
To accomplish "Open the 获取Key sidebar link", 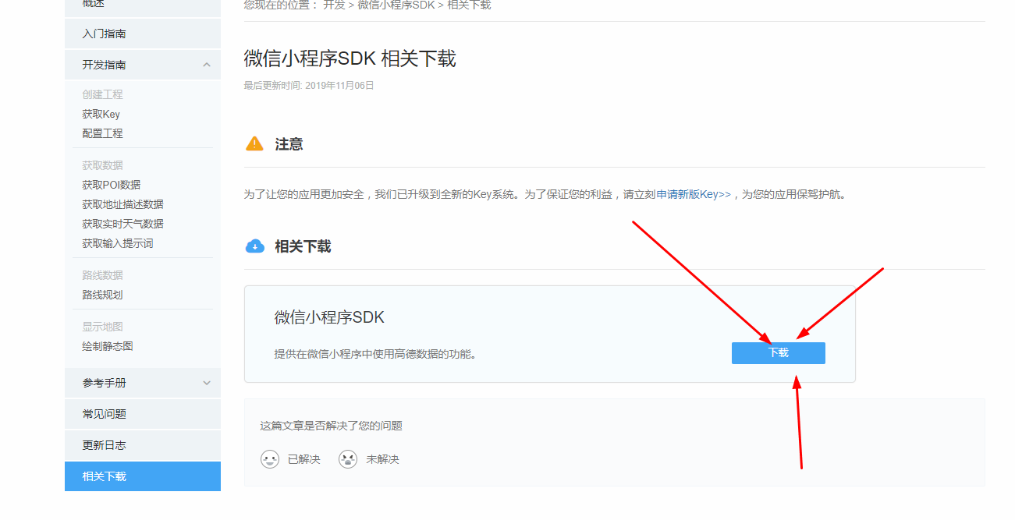I will tap(101, 114).
